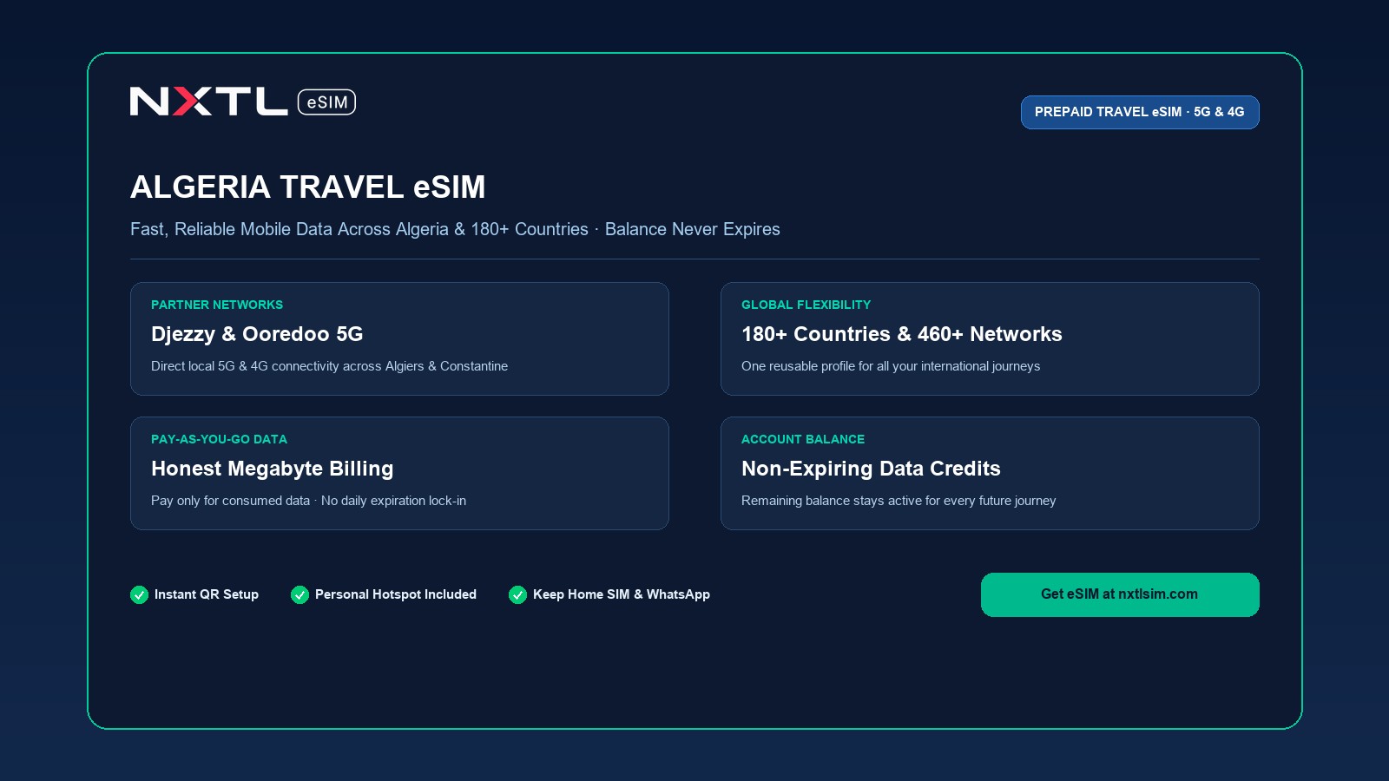Click the Pay only for consumed data line

[308, 501]
